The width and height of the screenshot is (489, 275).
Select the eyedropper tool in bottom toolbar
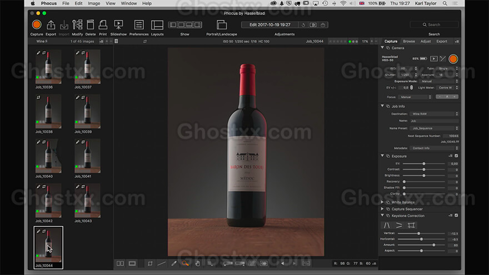point(174,263)
